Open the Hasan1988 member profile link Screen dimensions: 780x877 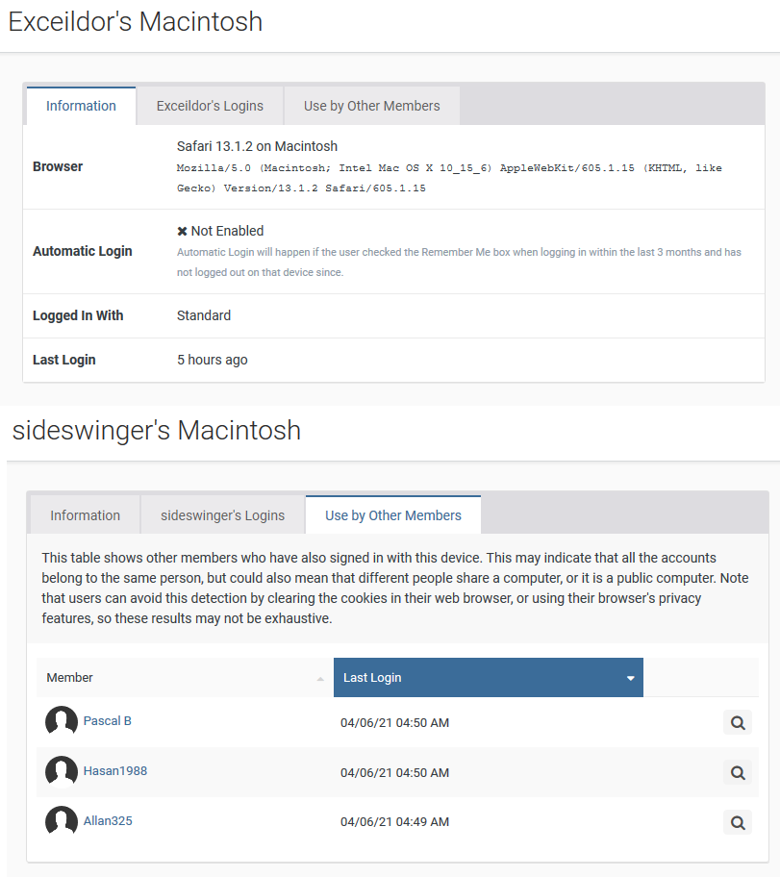click(115, 771)
